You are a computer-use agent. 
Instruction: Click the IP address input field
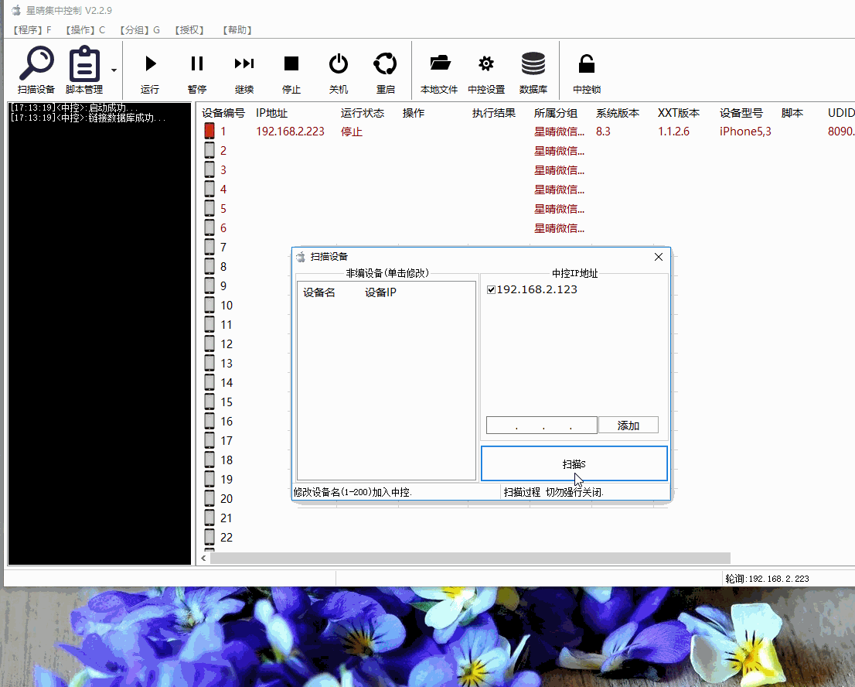tap(541, 424)
